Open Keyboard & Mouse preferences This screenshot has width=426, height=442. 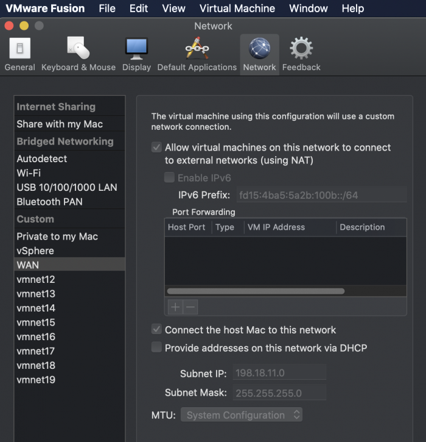point(79,54)
